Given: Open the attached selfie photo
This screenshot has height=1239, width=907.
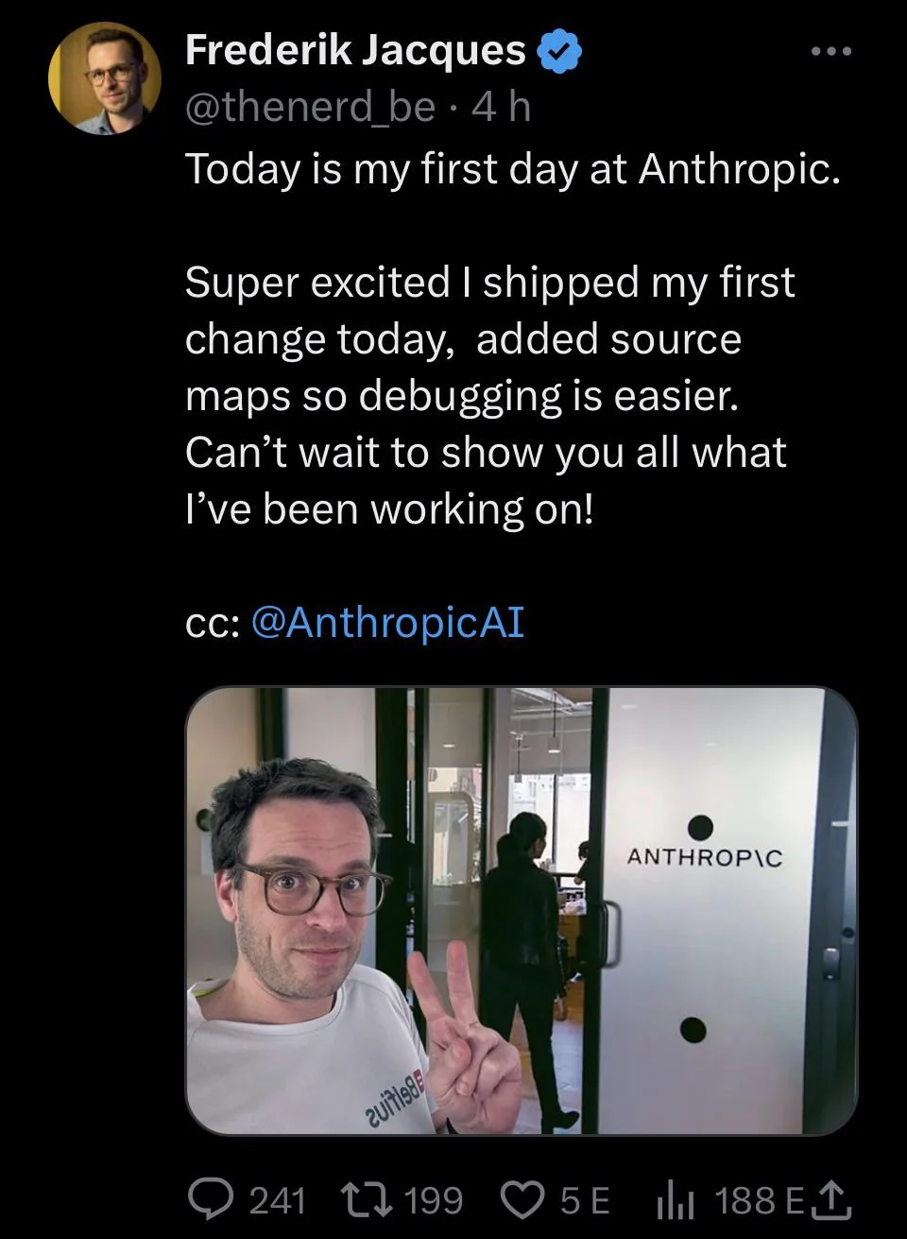Looking at the screenshot, I should [522, 910].
